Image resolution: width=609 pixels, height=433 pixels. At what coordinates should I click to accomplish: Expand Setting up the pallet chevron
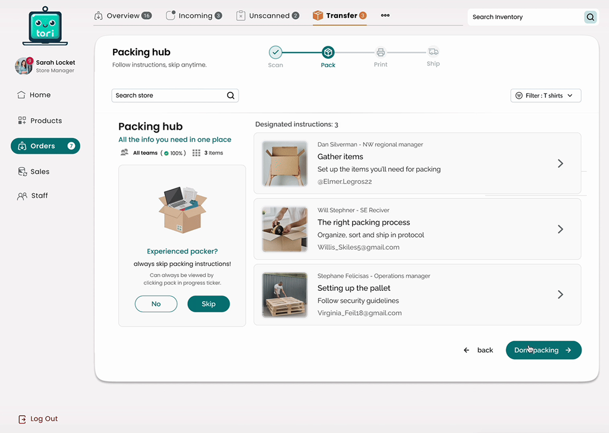click(x=560, y=294)
